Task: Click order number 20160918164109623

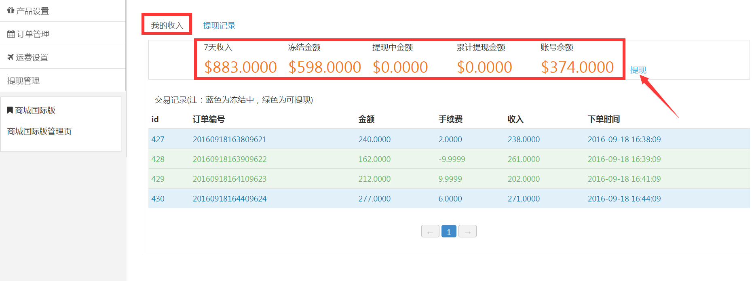Action: coord(230,179)
